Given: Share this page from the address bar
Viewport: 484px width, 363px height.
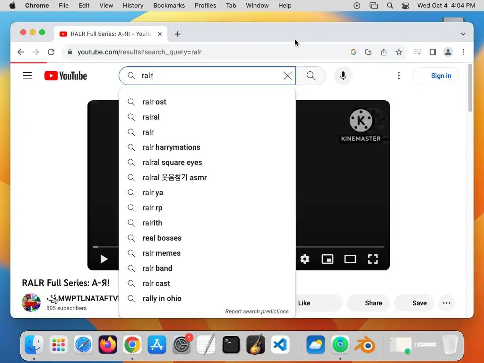Looking at the screenshot, I should click(x=384, y=52).
